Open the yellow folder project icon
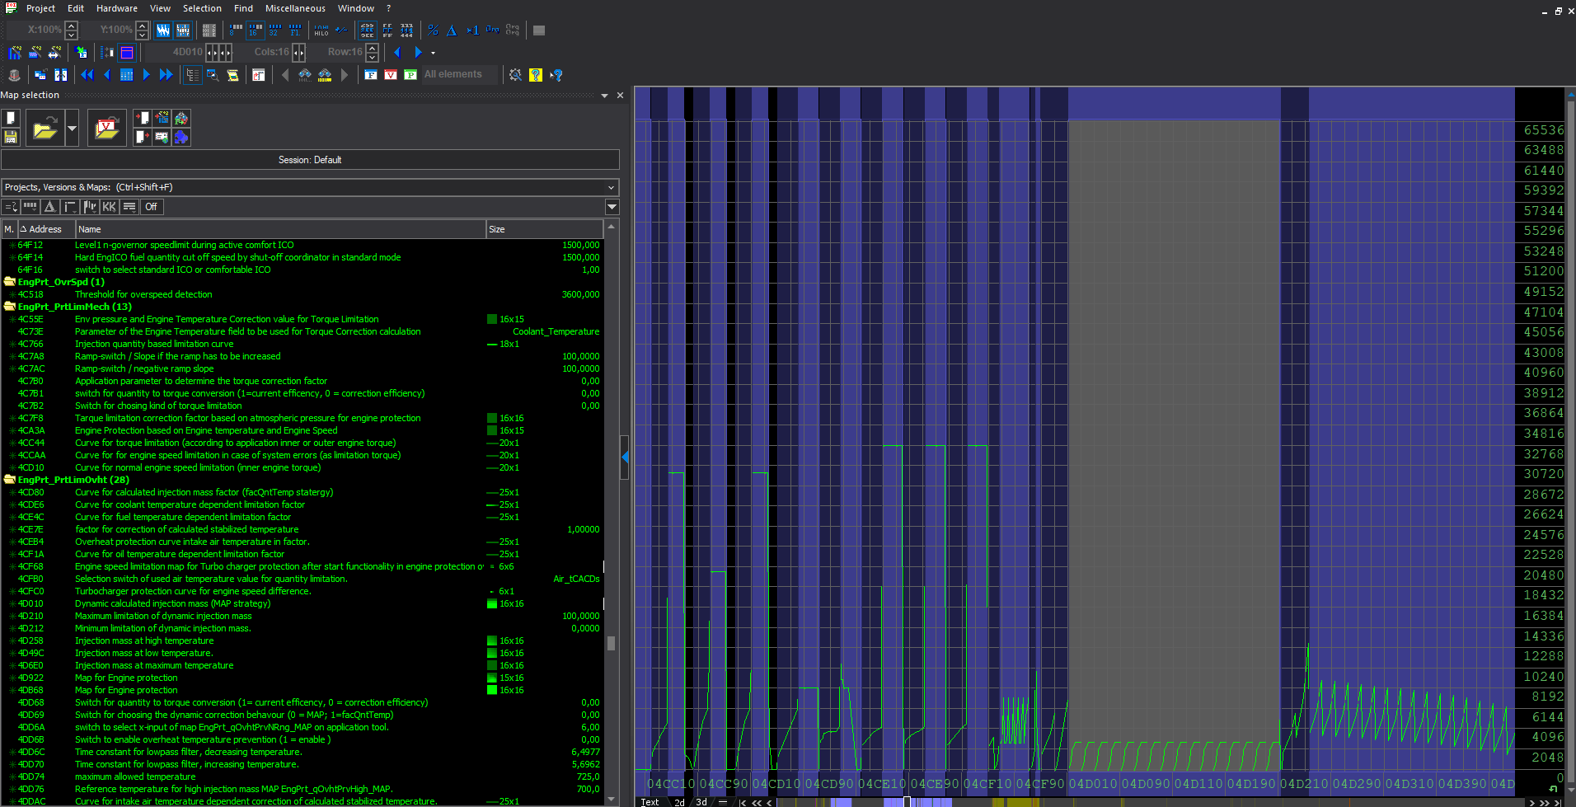The width and height of the screenshot is (1576, 807). tap(45, 128)
